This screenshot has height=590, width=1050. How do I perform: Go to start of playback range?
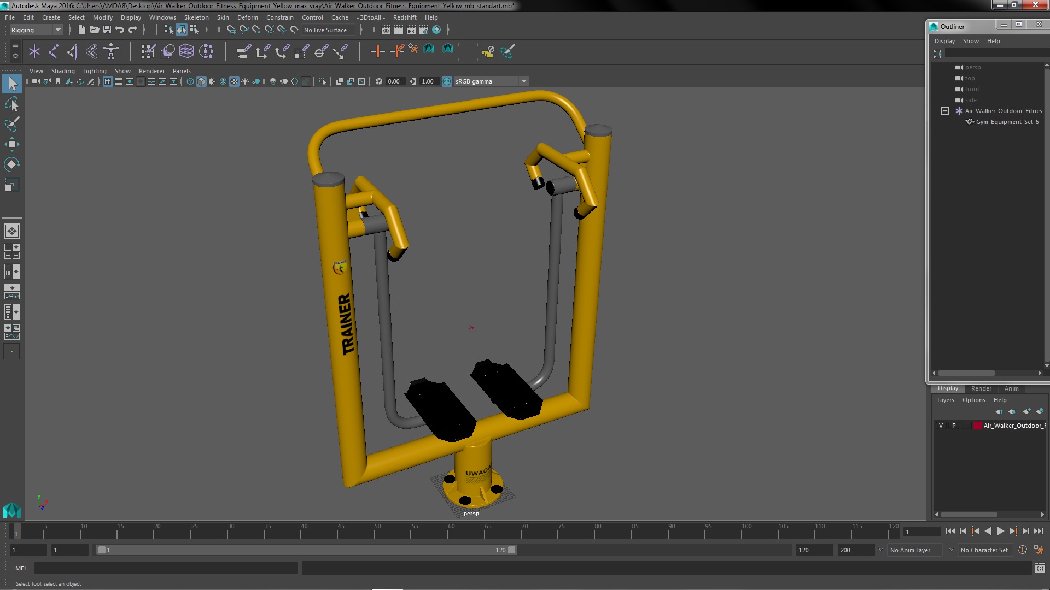(950, 531)
